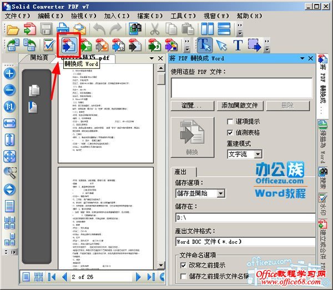
Task: Click the fit width icon
Action: click(9, 123)
